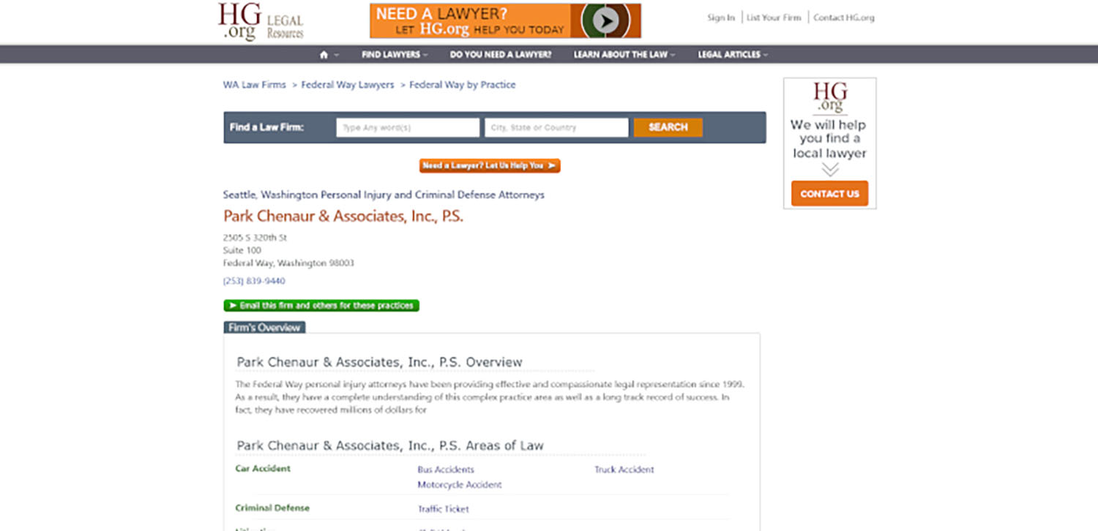
Task: Click the home icon in the navigation bar
Action: coord(324,55)
